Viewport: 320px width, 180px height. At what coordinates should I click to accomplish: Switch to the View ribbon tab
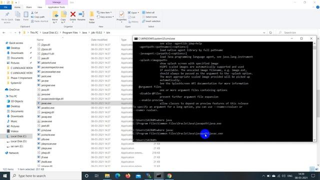coord(39,7)
